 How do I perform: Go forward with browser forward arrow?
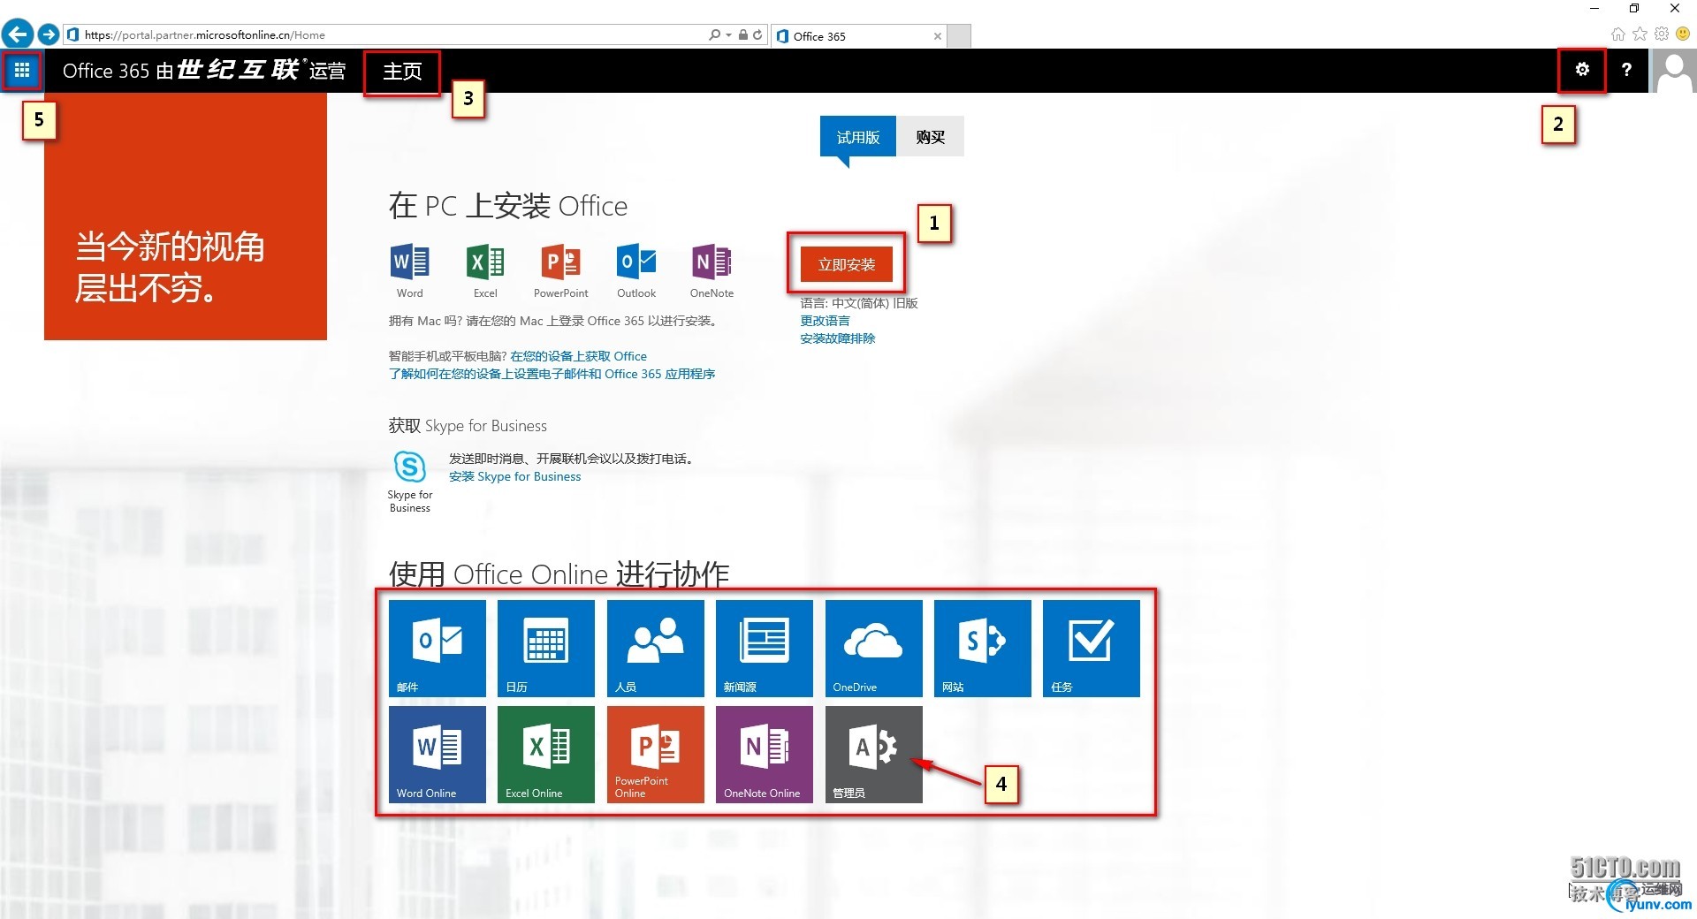(49, 34)
